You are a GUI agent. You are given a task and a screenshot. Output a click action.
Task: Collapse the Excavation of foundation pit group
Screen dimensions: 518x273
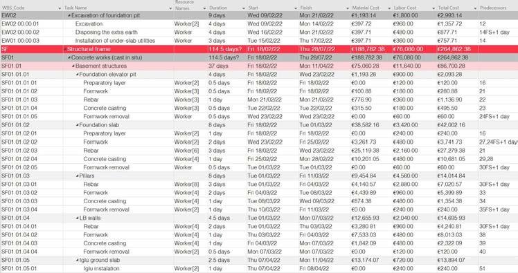click(x=69, y=15)
